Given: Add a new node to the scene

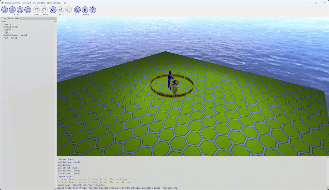Looking at the screenshot, I should [x=53, y=10].
